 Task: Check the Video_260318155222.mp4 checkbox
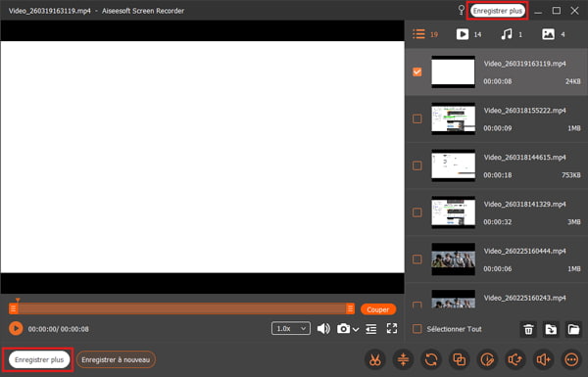pyautogui.click(x=417, y=118)
